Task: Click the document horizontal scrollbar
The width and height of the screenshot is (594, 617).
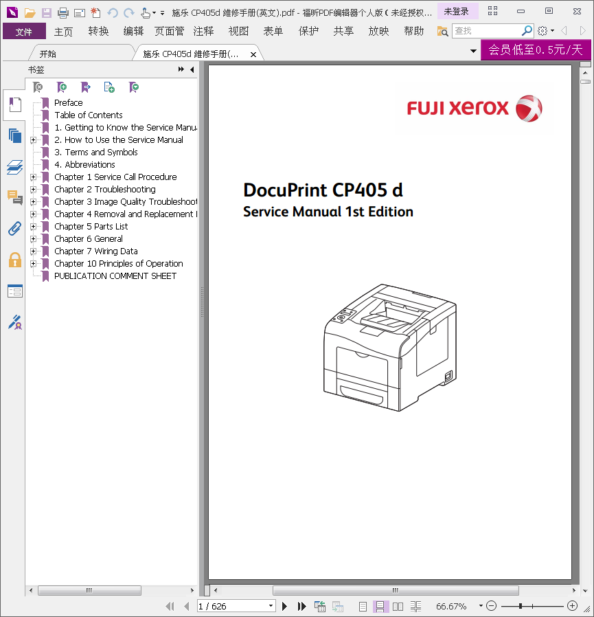Action: click(396, 590)
